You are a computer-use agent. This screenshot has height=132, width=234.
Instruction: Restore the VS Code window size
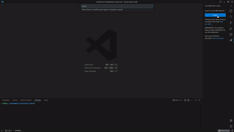(228, 2)
